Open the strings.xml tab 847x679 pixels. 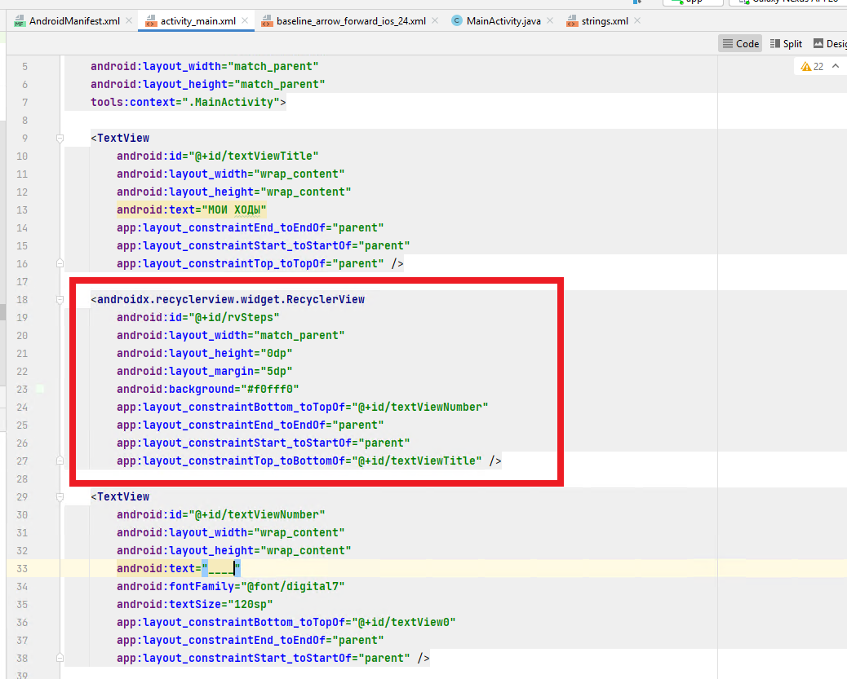[x=605, y=21]
